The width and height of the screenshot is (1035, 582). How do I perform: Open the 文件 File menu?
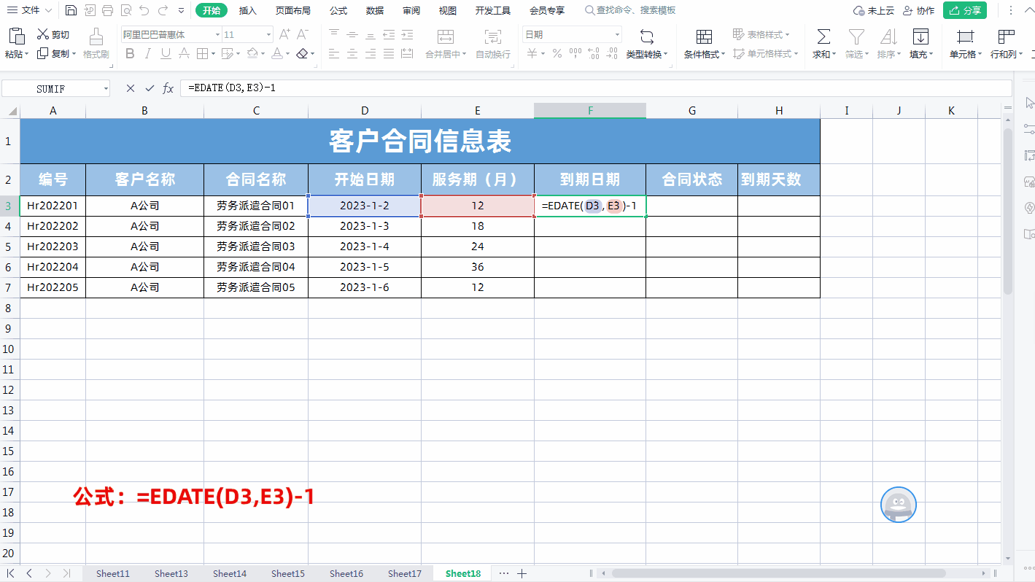[x=30, y=10]
